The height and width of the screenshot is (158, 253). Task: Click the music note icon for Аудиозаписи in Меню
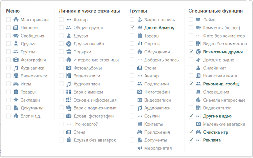[16, 68]
